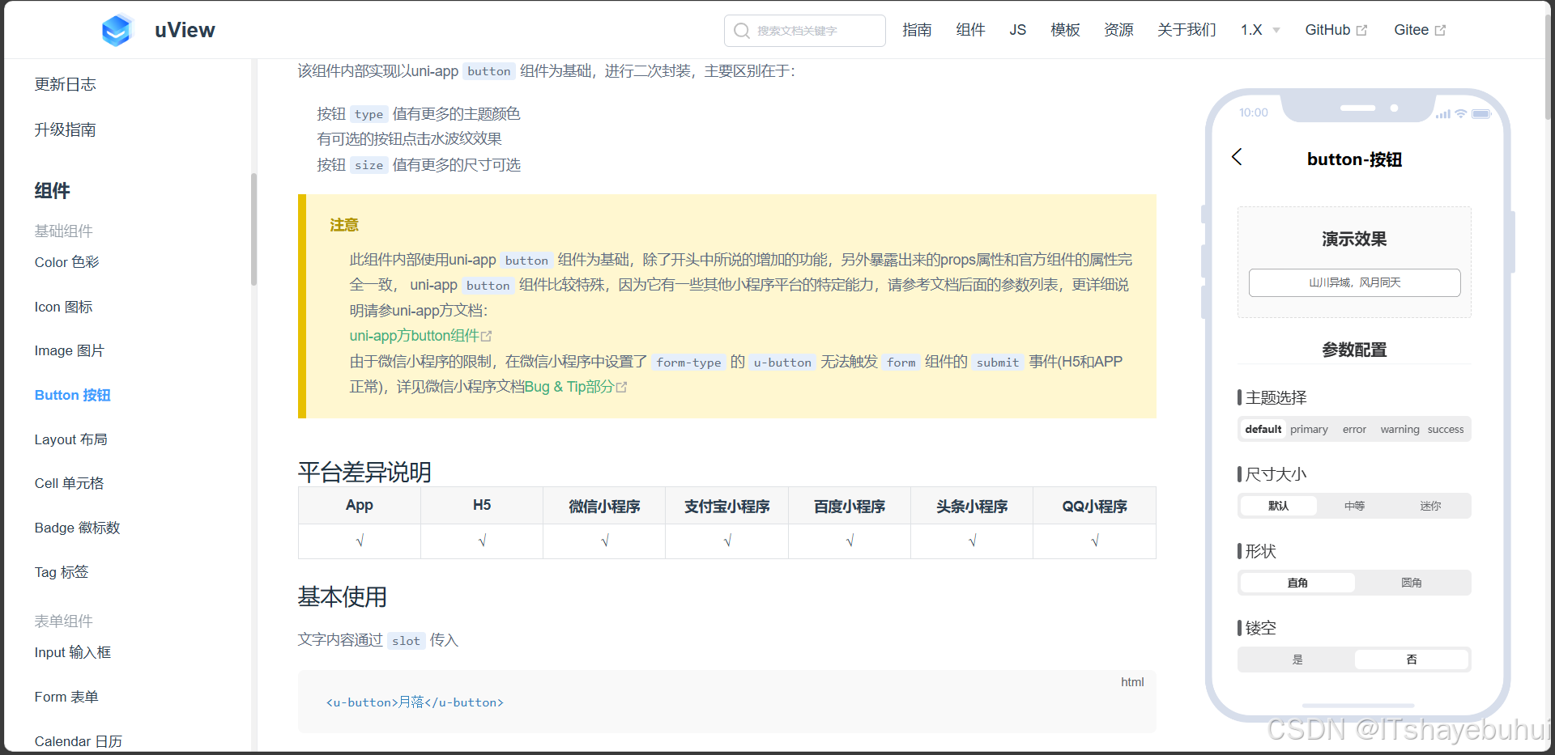Screen dimensions: 1555x755
Task: Click the uView logo icon
Action: (117, 30)
